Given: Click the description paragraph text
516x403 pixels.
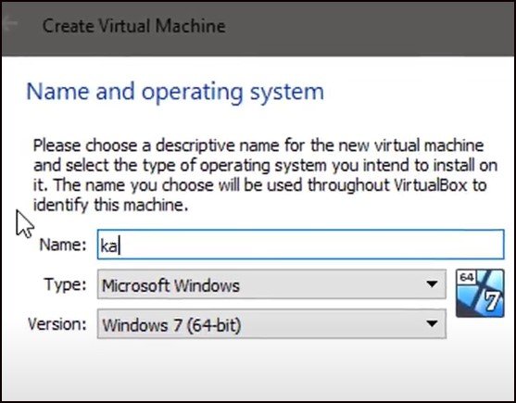Looking at the screenshot, I should (x=265, y=175).
